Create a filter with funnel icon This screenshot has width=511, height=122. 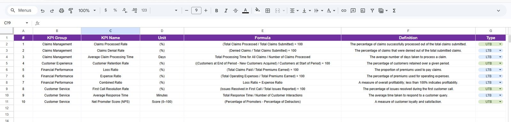[x=372, y=11]
